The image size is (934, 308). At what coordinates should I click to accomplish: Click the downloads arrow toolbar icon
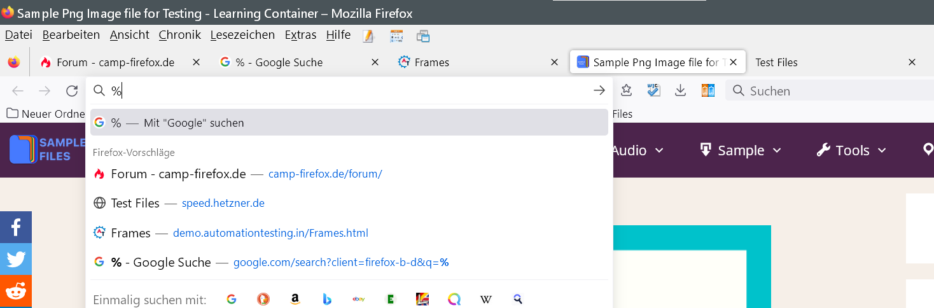coord(680,91)
